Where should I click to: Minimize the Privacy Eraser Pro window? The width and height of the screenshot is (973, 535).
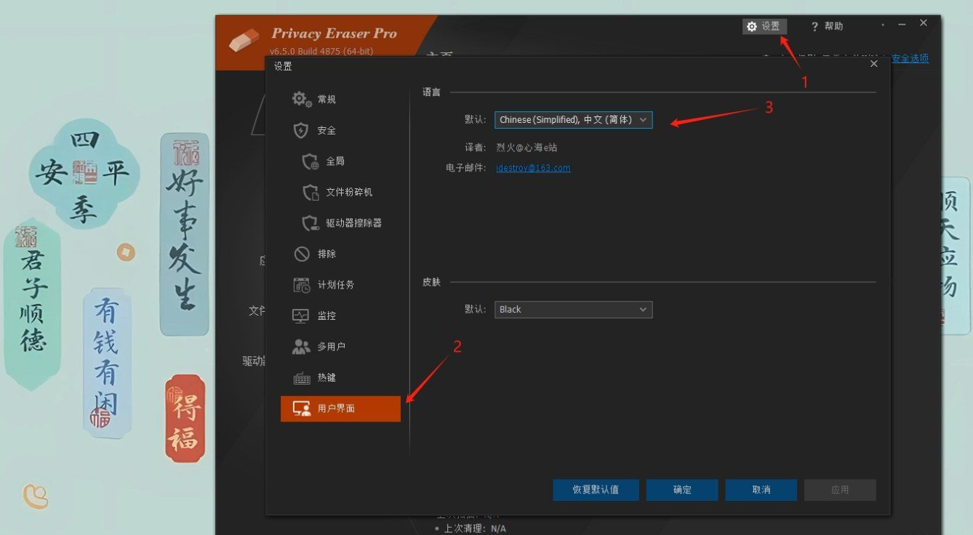click(x=902, y=25)
